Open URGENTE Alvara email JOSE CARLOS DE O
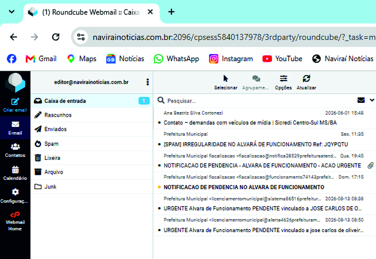 point(264,204)
